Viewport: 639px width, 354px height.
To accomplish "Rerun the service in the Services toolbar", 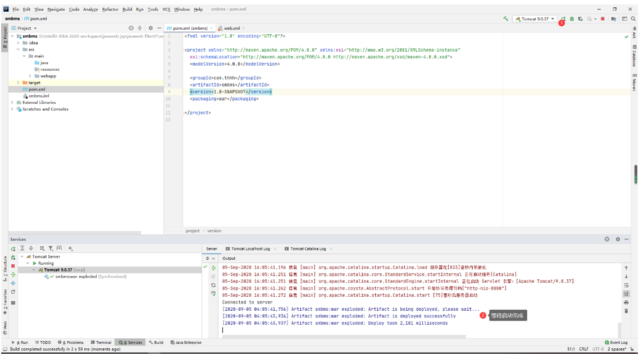I will [x=13, y=249].
